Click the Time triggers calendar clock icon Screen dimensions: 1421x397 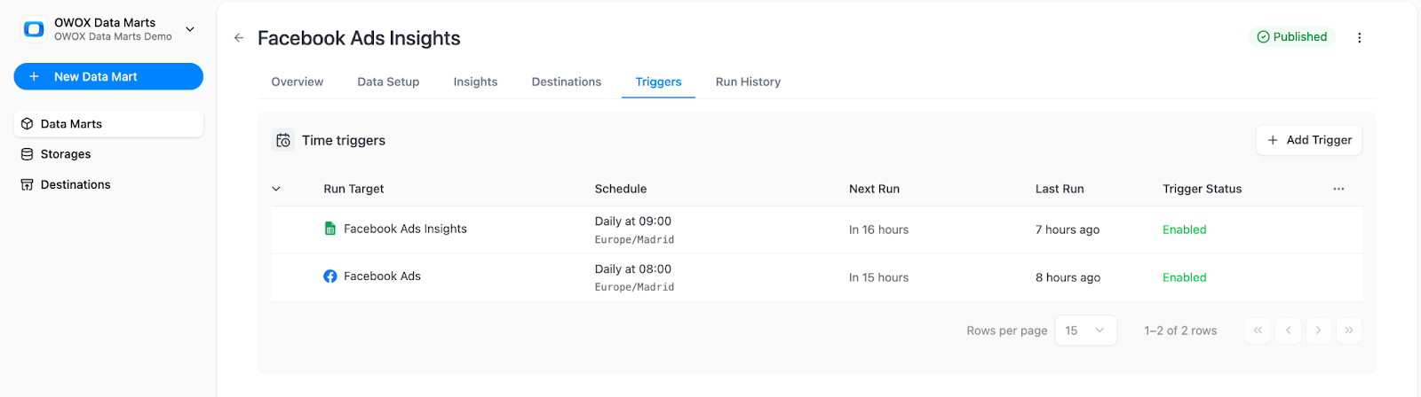(283, 140)
